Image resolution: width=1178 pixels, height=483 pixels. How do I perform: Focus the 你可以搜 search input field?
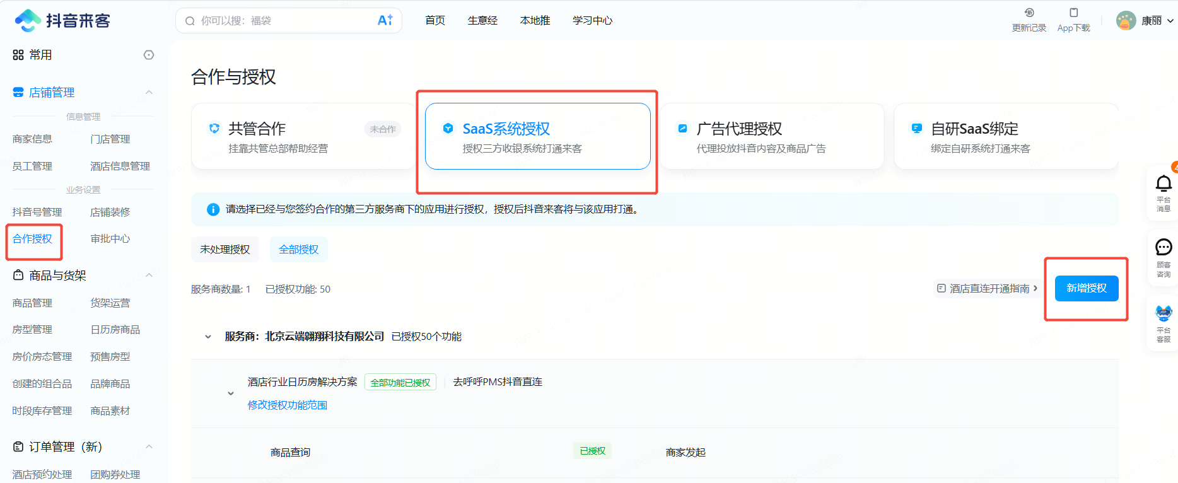point(289,21)
